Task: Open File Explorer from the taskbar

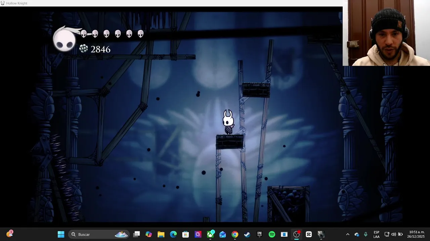Action: (x=161, y=234)
